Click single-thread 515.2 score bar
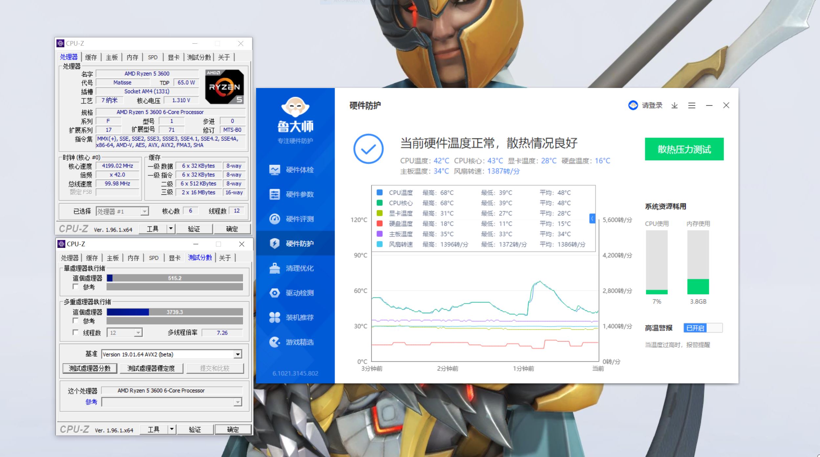Viewport: 820px width, 457px height. coord(175,278)
